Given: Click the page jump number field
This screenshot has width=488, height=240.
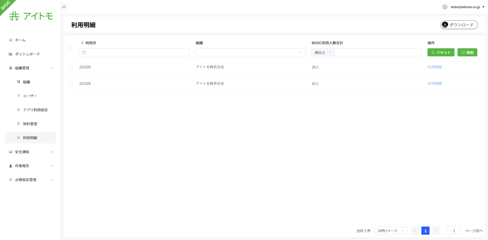Looking at the screenshot, I should tap(454, 231).
